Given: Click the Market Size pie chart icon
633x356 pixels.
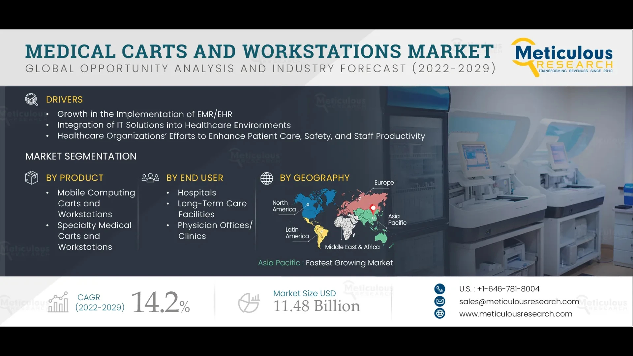Looking at the screenshot, I should coord(249,302).
